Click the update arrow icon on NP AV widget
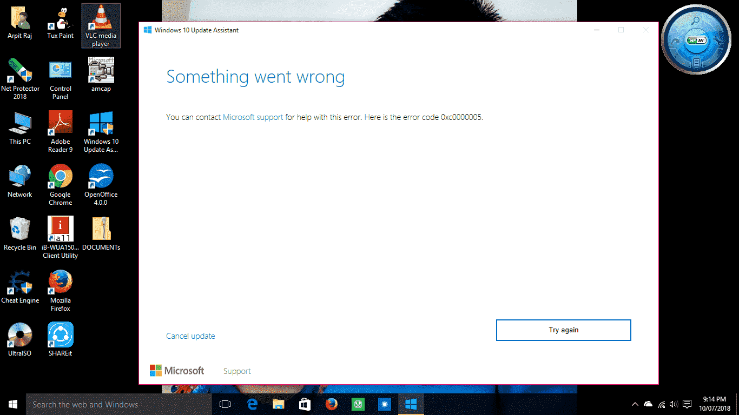 (675, 41)
